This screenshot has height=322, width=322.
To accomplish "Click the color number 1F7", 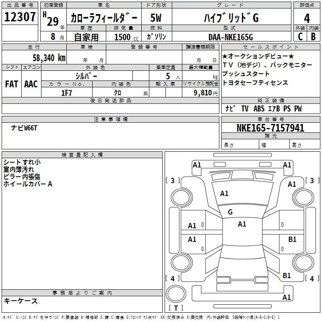I will click(x=66, y=93).
